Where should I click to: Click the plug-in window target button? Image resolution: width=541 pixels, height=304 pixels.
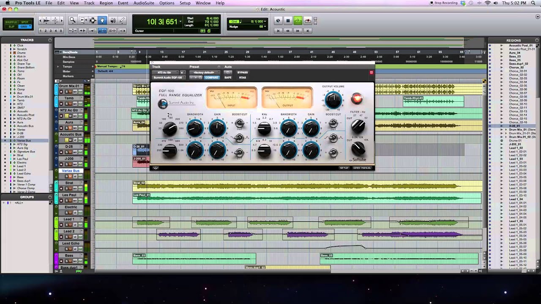point(372,73)
